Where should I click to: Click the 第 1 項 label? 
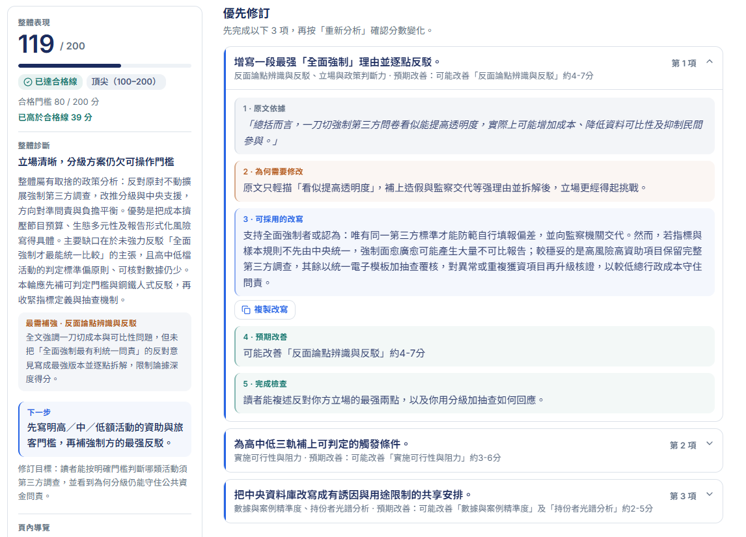(x=684, y=62)
